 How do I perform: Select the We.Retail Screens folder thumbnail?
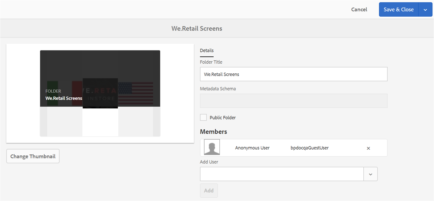point(100,93)
